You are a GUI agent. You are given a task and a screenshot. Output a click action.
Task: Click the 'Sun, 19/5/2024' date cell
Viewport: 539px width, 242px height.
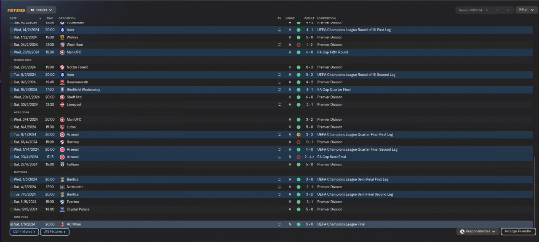pyautogui.click(x=26, y=210)
